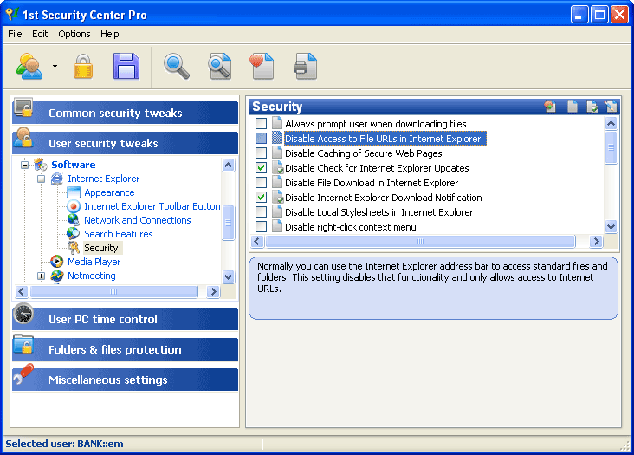Check Disable Caching of Secure Web Pages

click(x=262, y=153)
